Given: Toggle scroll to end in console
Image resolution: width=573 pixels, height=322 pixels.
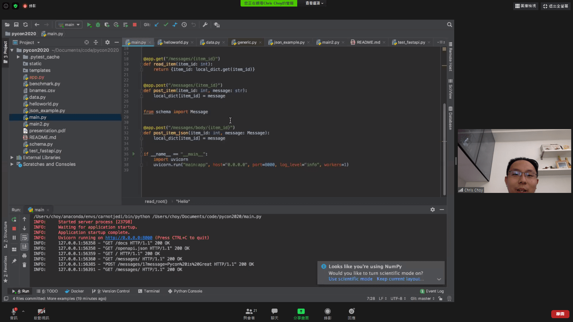Looking at the screenshot, I should pos(24,247).
